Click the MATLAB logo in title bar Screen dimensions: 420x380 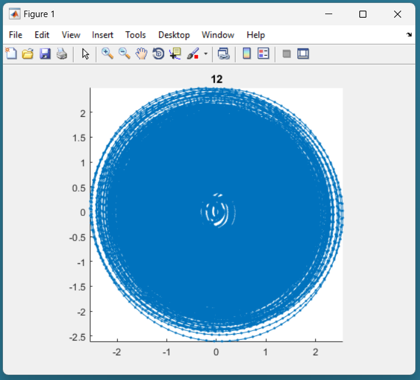(15, 14)
